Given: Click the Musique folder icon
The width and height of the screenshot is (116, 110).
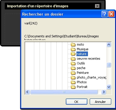Looking at the screenshot, I should click(73, 49).
